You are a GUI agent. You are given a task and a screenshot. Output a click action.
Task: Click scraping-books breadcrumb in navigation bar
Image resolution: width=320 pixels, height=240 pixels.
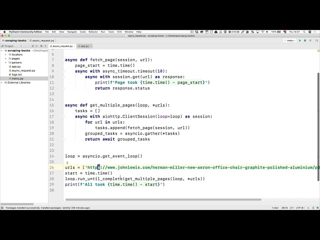(14, 40)
